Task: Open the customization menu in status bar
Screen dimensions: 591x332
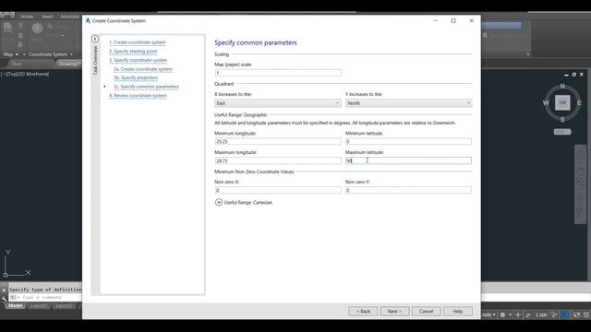Action: pyautogui.click(x=586, y=314)
